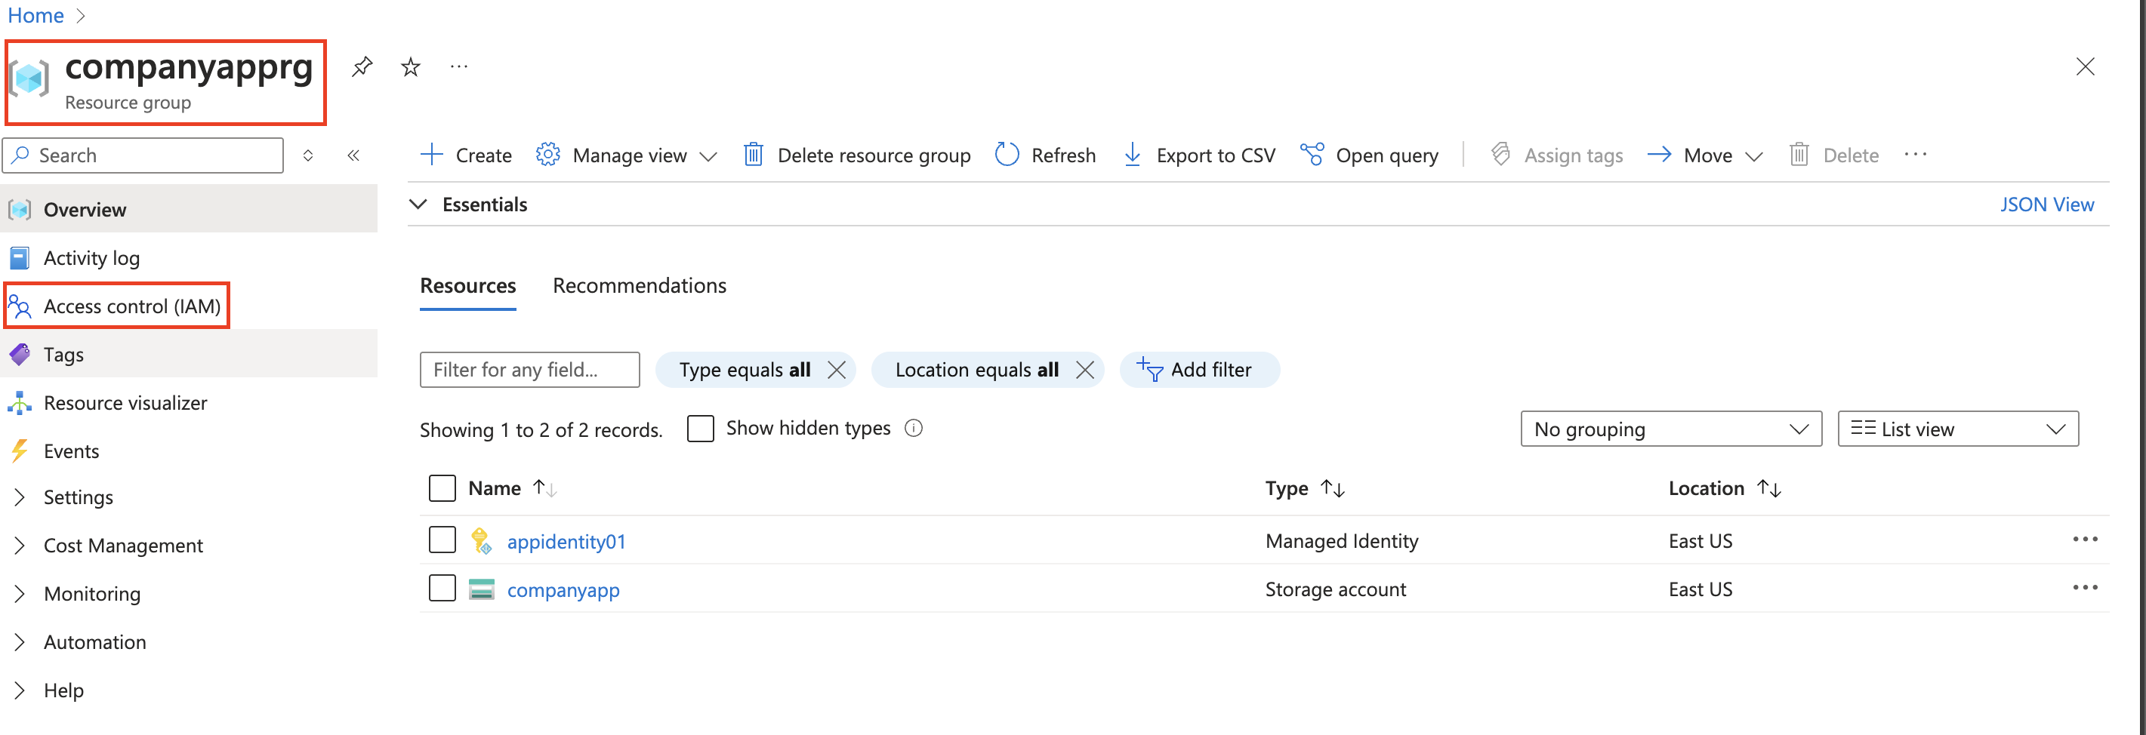Viewport: 2146px width, 735px height.
Task: Open the ellipsis menu beside the title
Action: pos(459,66)
